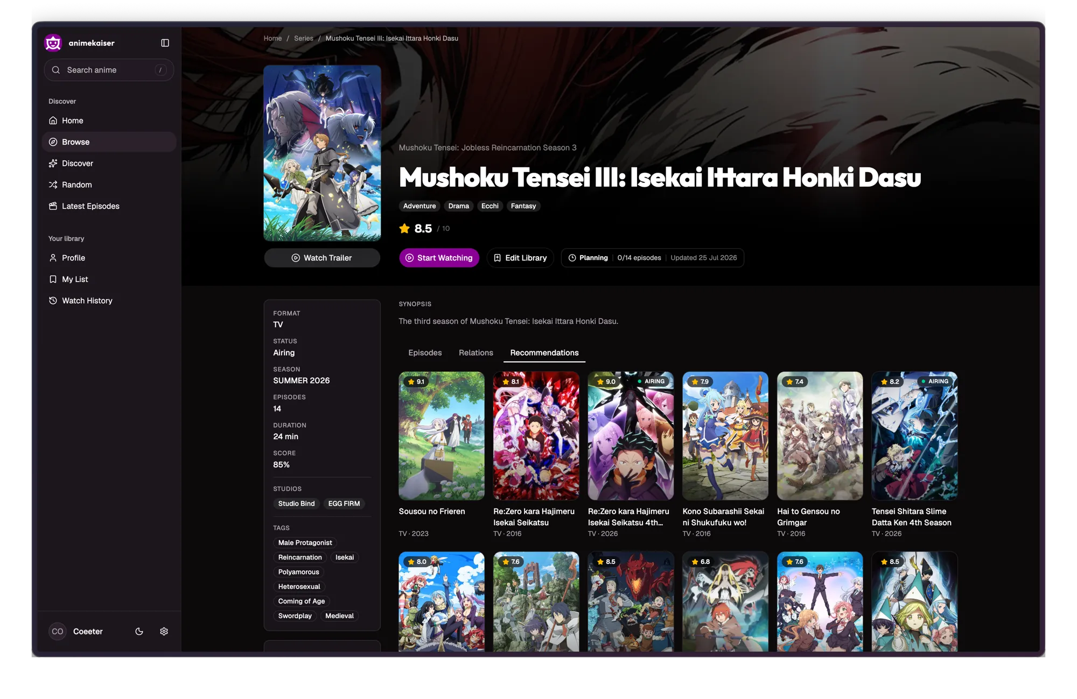Click the 0/14 episodes progress text
This screenshot has width=1077, height=699.
pos(639,258)
